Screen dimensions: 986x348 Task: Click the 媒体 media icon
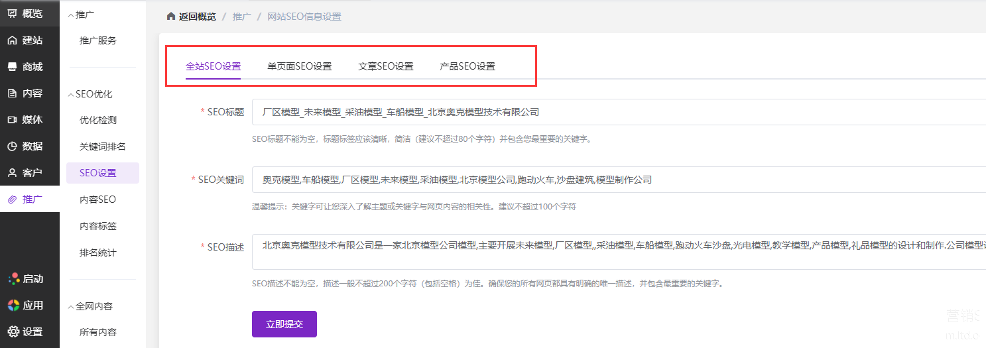pos(13,120)
